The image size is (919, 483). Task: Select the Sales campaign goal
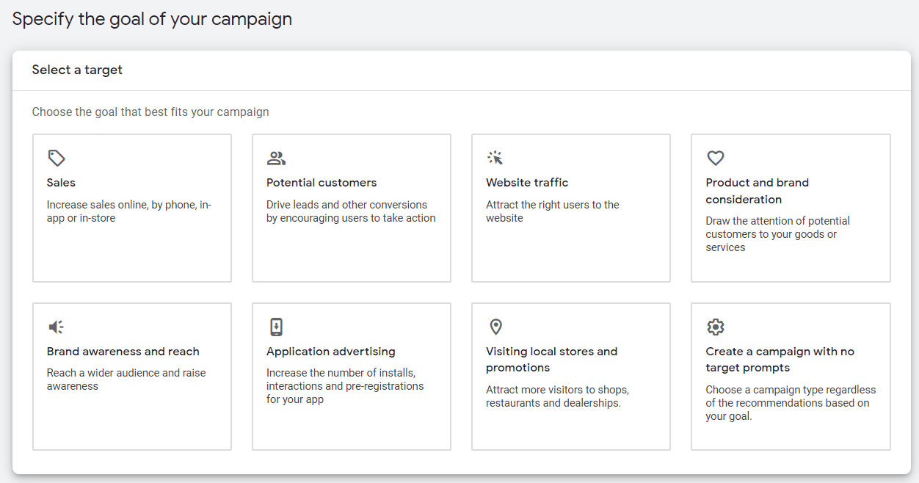131,208
